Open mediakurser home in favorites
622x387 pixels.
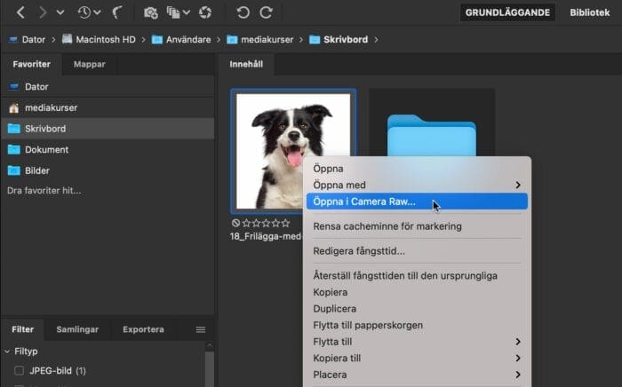click(x=108, y=107)
